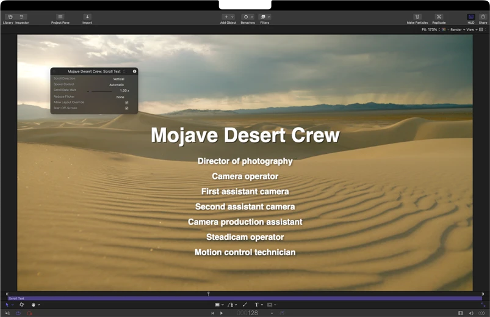Screen dimensions: 490x317
Task: Click the canvas view layout icon
Action: [x=481, y=30]
